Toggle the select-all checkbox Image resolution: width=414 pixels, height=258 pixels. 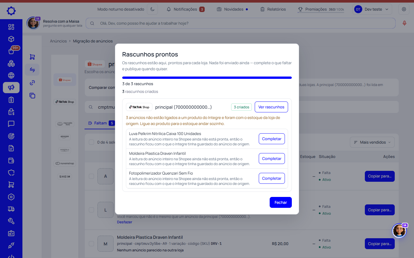[91, 142]
